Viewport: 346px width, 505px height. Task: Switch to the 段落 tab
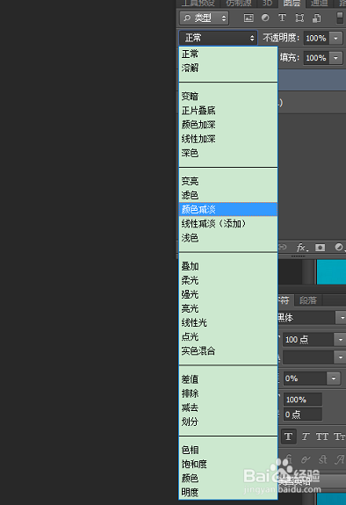pyautogui.click(x=308, y=300)
